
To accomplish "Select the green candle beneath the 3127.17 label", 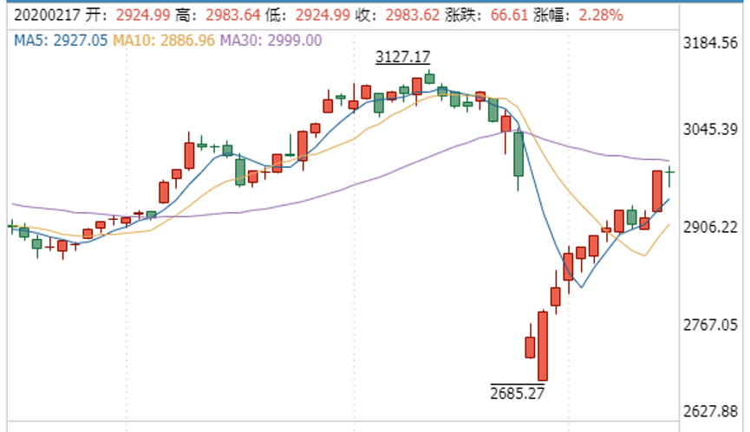I will pos(430,78).
